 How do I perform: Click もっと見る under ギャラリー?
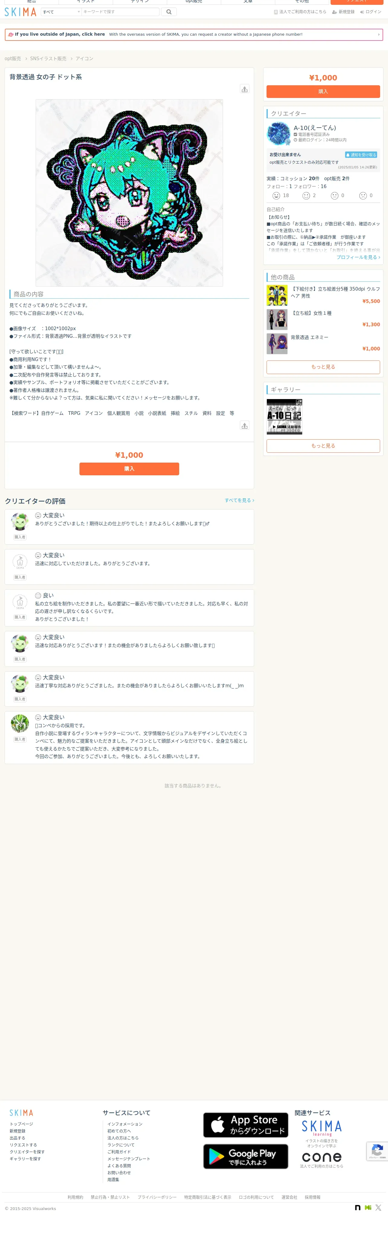pyautogui.click(x=323, y=446)
